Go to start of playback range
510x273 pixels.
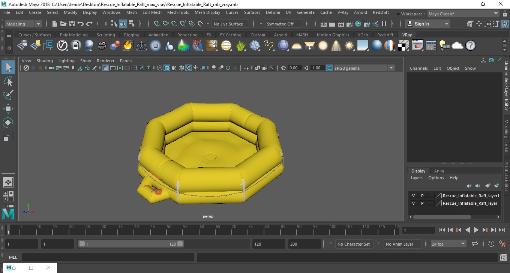coord(441,230)
